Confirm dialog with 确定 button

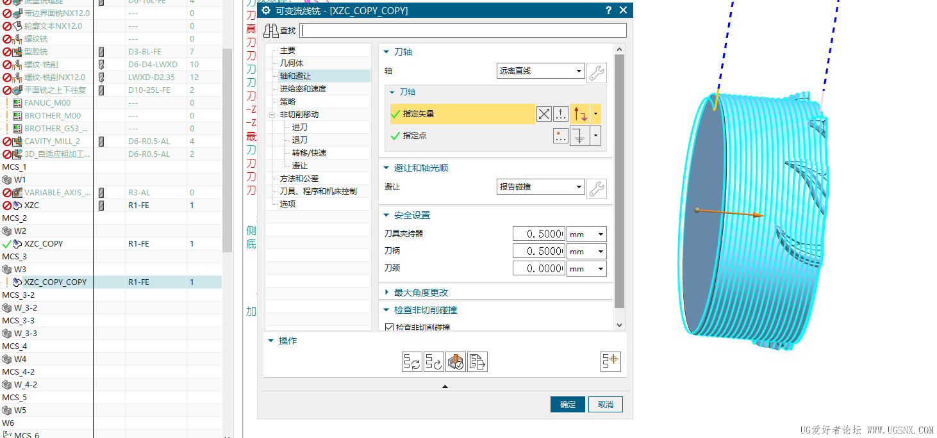[x=567, y=404]
